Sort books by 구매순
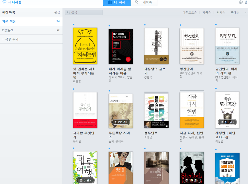Screen dimensions: 248x184 click(x=235, y=13)
